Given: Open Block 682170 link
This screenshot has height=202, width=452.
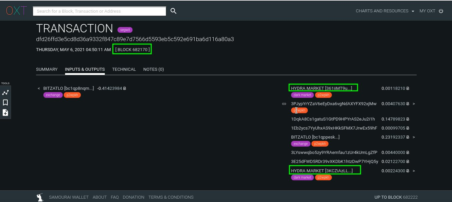Looking at the screenshot, I should [133, 49].
